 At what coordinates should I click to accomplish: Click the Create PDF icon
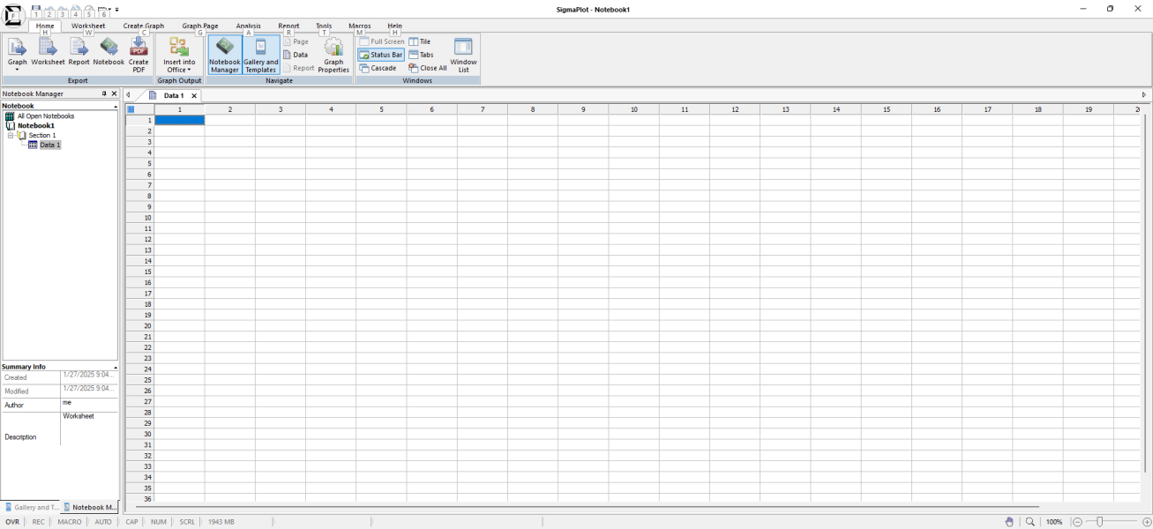click(139, 54)
